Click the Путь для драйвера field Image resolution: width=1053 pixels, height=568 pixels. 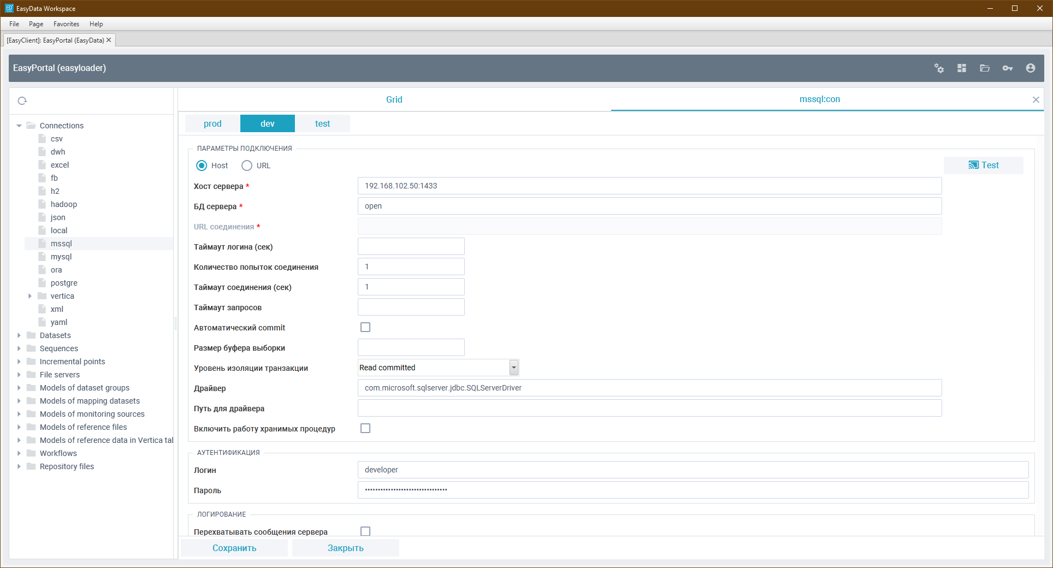click(x=650, y=408)
